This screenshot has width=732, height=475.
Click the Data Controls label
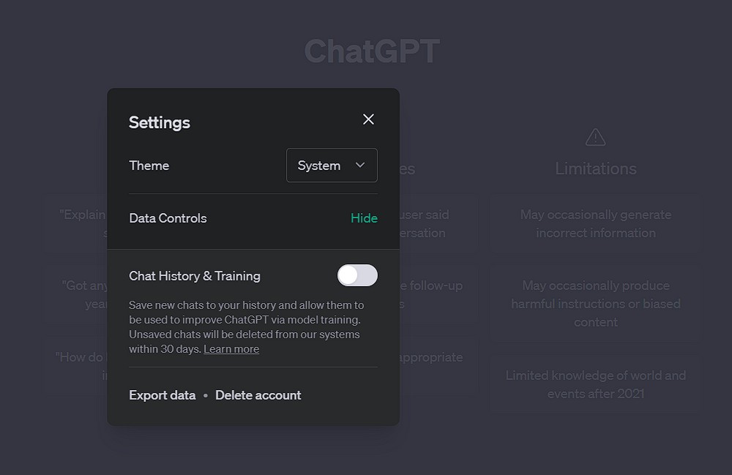pos(168,218)
